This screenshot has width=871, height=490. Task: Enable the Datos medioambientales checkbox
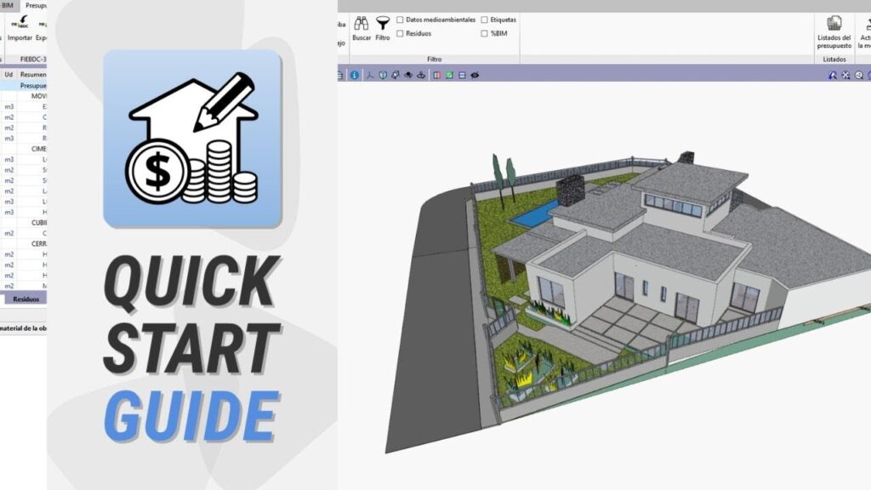point(401,20)
